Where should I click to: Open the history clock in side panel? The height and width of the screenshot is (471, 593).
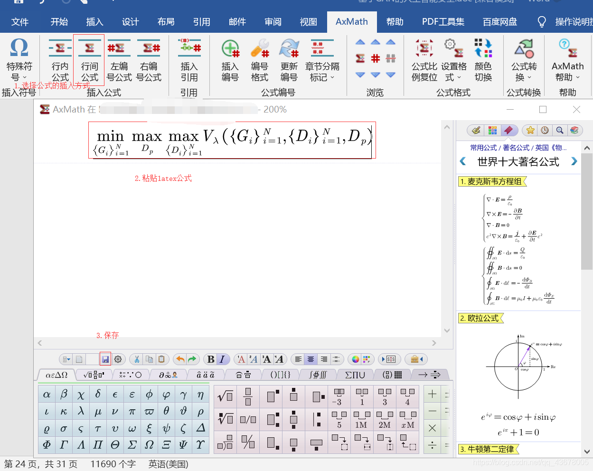coord(545,130)
